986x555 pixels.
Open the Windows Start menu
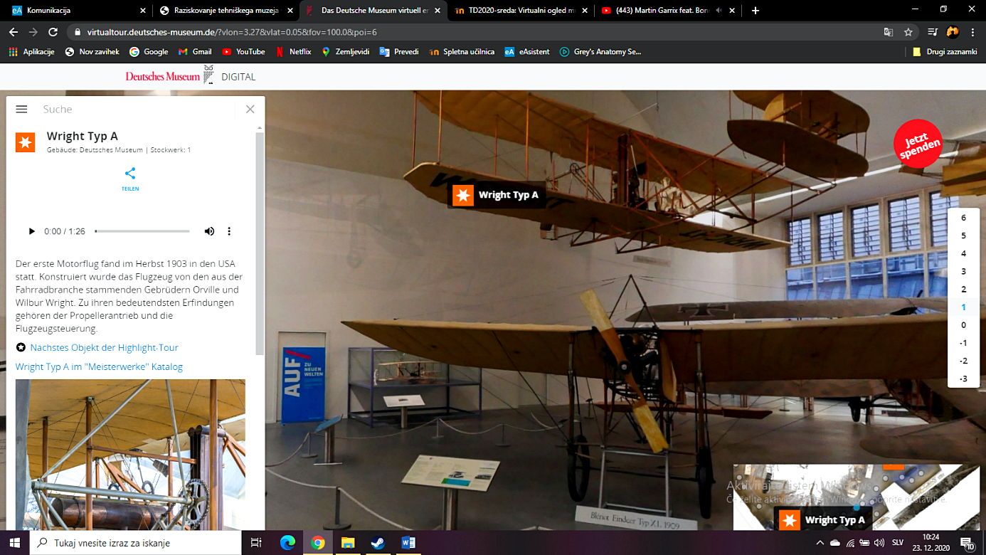point(15,543)
